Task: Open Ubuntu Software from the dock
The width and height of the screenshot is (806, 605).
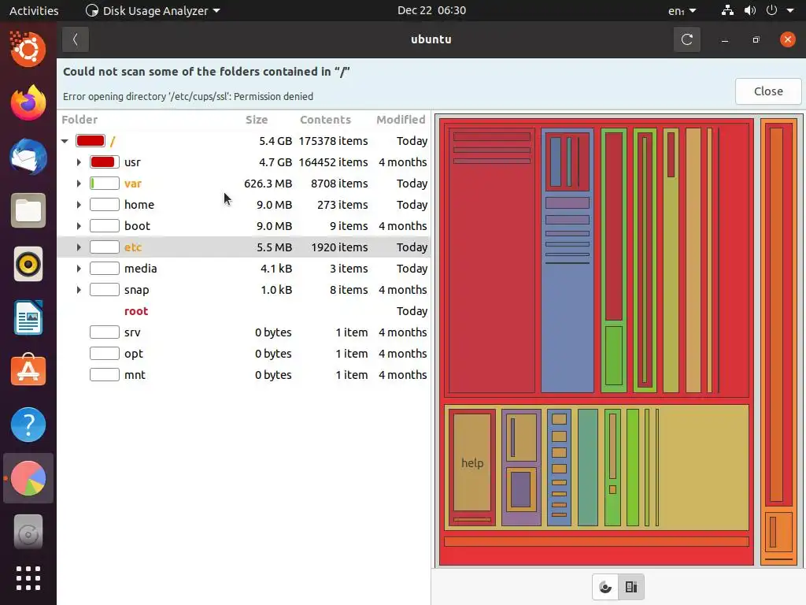Action: [x=28, y=371]
